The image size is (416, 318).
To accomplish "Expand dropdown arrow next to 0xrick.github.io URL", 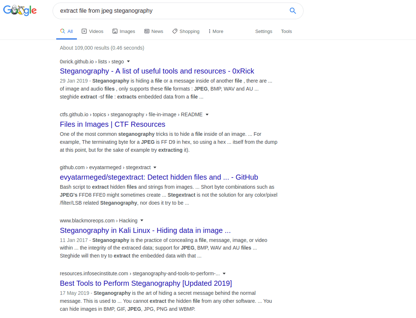I will [128, 62].
